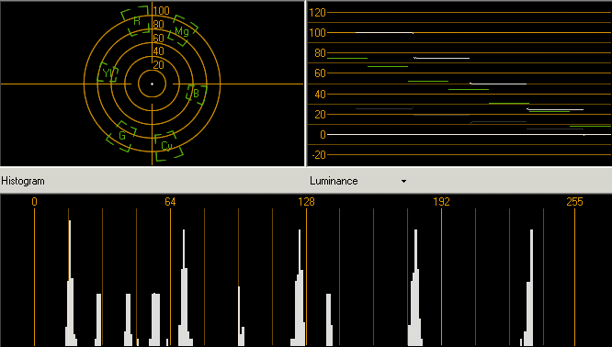The image size is (612, 347).
Task: Click the 120 label on waveform monitor
Action: click(x=317, y=13)
